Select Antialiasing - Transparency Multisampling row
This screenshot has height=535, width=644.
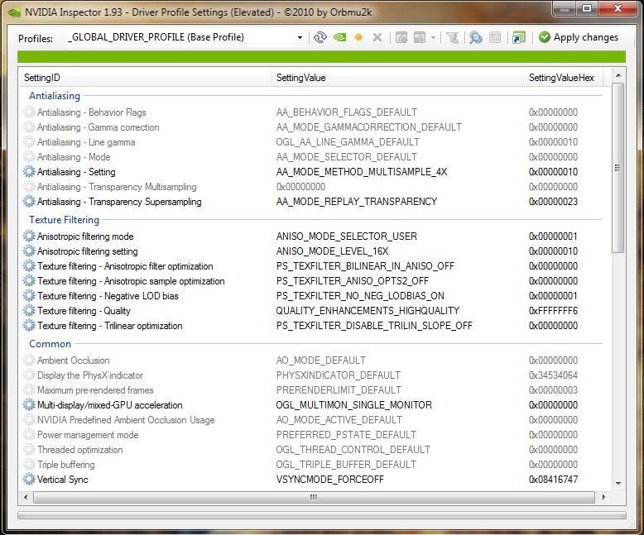click(311, 187)
